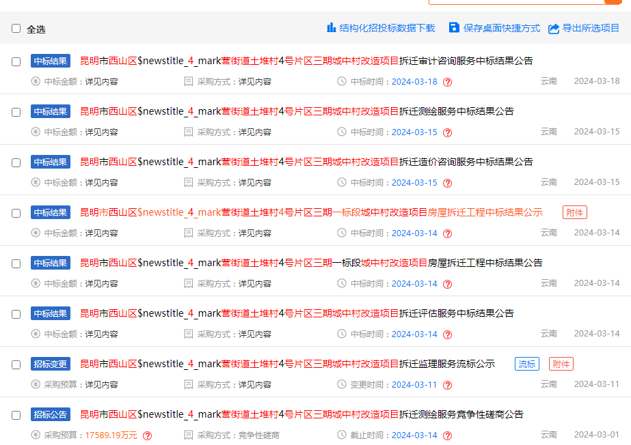Screen dimensions: 631x445
Task: Check the box for 房屋拆迁工程中标结果公告 row
Action: click(16, 264)
